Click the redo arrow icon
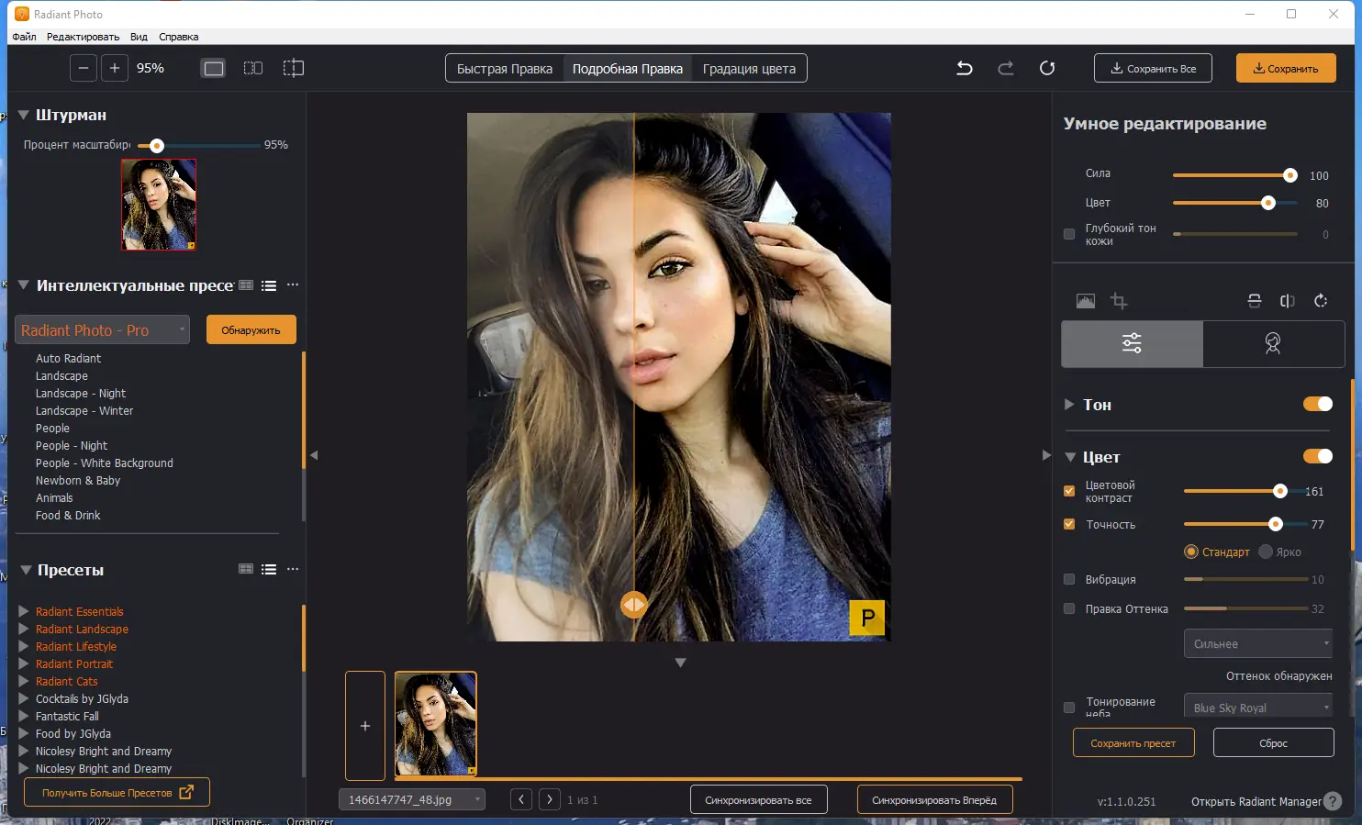This screenshot has height=825, width=1362. 1006,68
